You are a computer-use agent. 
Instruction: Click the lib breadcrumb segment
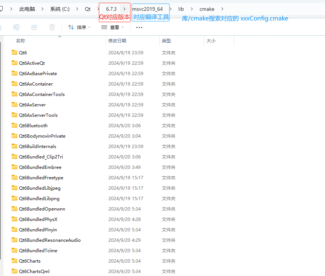(x=181, y=9)
